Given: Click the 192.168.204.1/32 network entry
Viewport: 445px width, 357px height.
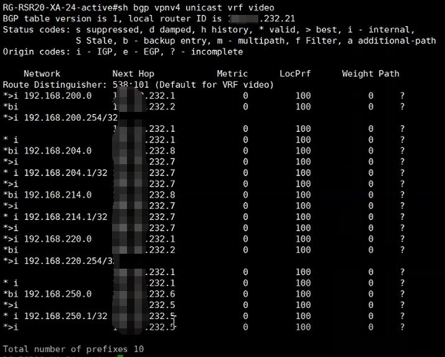Looking at the screenshot, I should (65, 172).
